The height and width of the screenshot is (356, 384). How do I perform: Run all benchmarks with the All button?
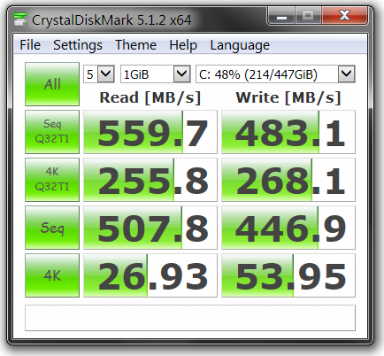52,84
